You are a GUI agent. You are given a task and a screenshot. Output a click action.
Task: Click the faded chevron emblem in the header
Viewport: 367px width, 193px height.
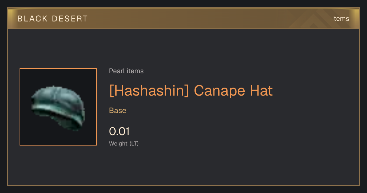coord(316,18)
